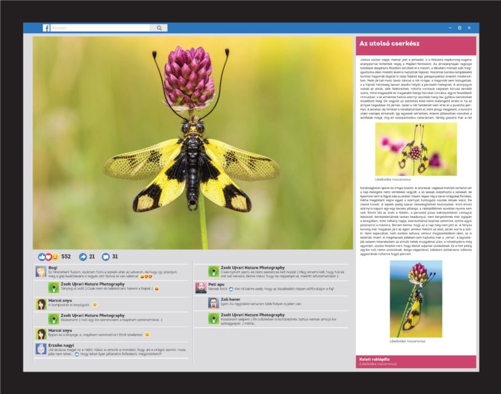The height and width of the screenshot is (394, 501).
Task: Click the search magnifier button
Action: coord(159,28)
